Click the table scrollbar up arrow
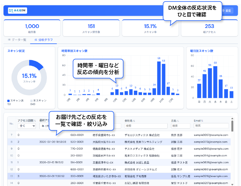241x186 pixels. 232,119
